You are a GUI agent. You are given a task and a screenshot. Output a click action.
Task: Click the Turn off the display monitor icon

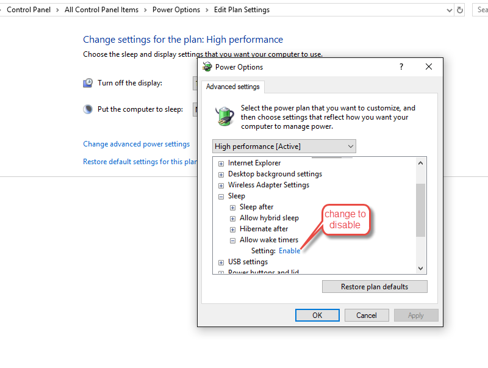point(88,83)
